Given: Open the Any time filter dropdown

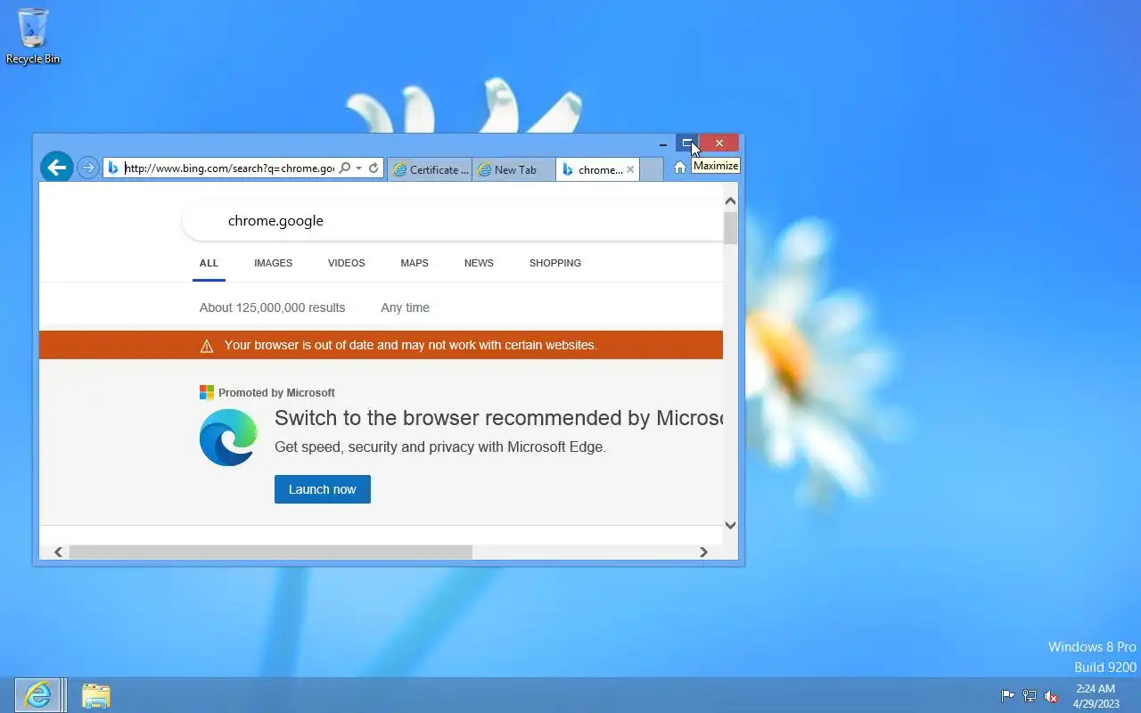Looking at the screenshot, I should point(405,307).
